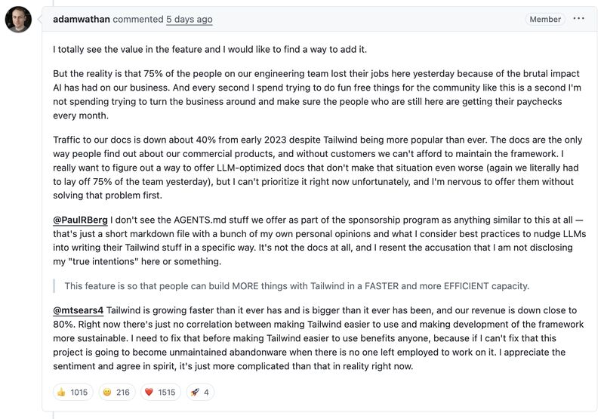This screenshot has height=419, width=604.
Task: Toggle the heart reaction
Action: tap(158, 392)
